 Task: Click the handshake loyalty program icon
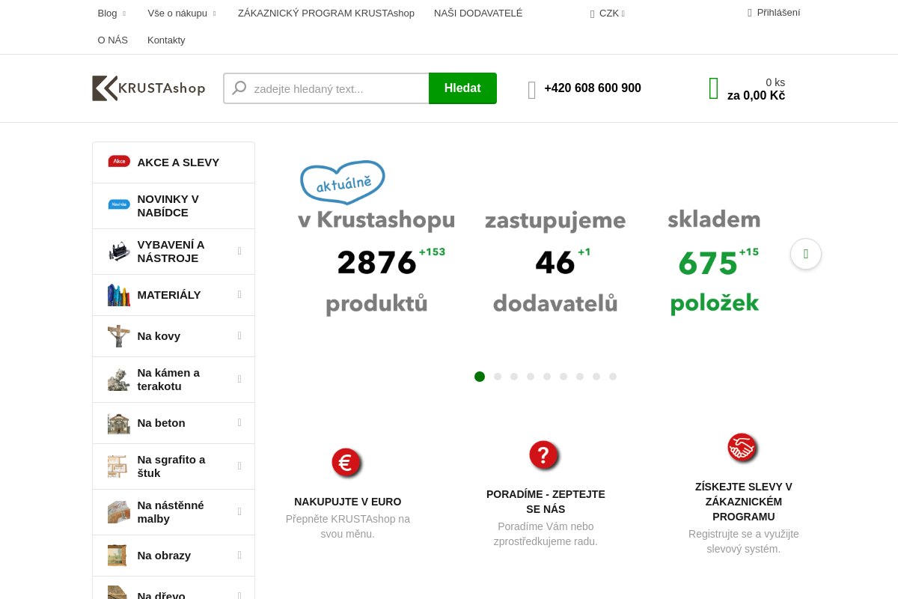click(742, 447)
